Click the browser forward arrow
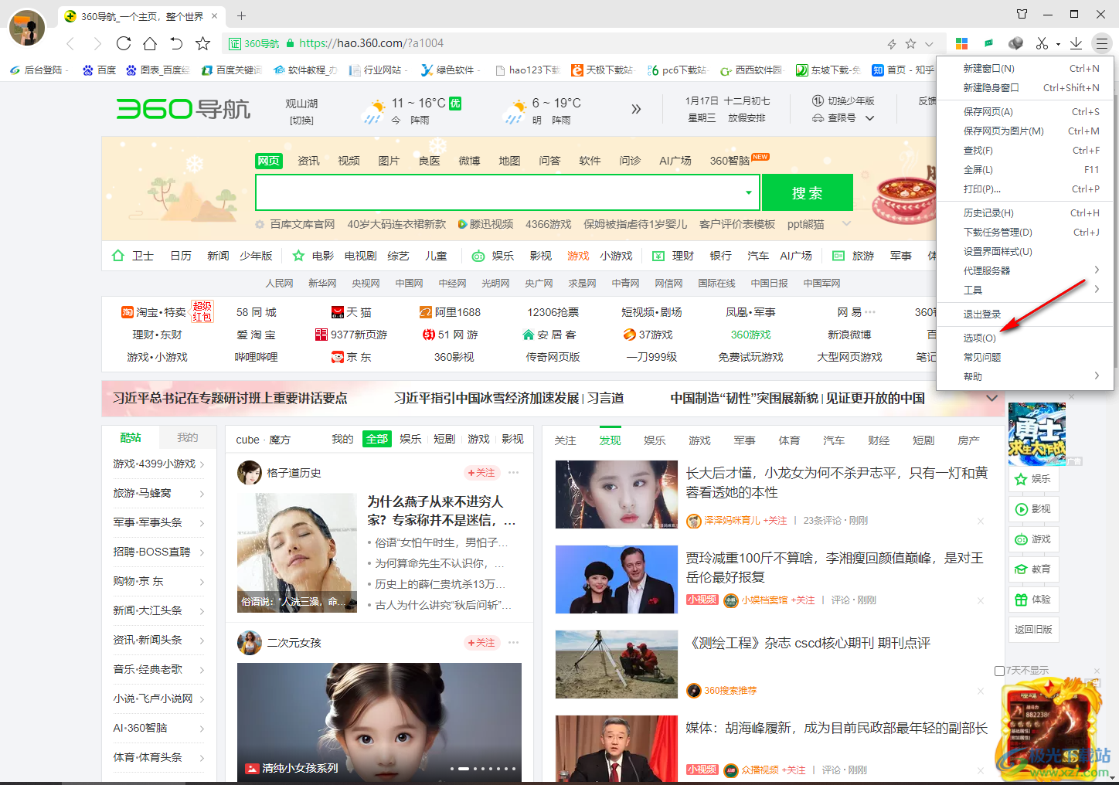 (97, 44)
